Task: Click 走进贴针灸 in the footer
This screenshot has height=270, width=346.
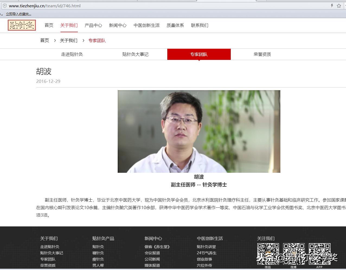Action: (x=49, y=247)
